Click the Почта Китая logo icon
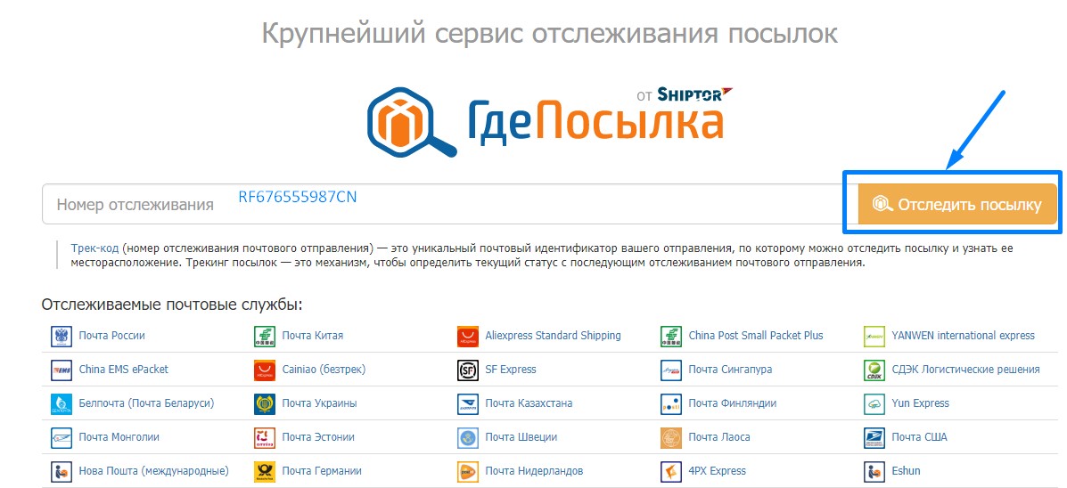1067x488 pixels. tap(264, 336)
